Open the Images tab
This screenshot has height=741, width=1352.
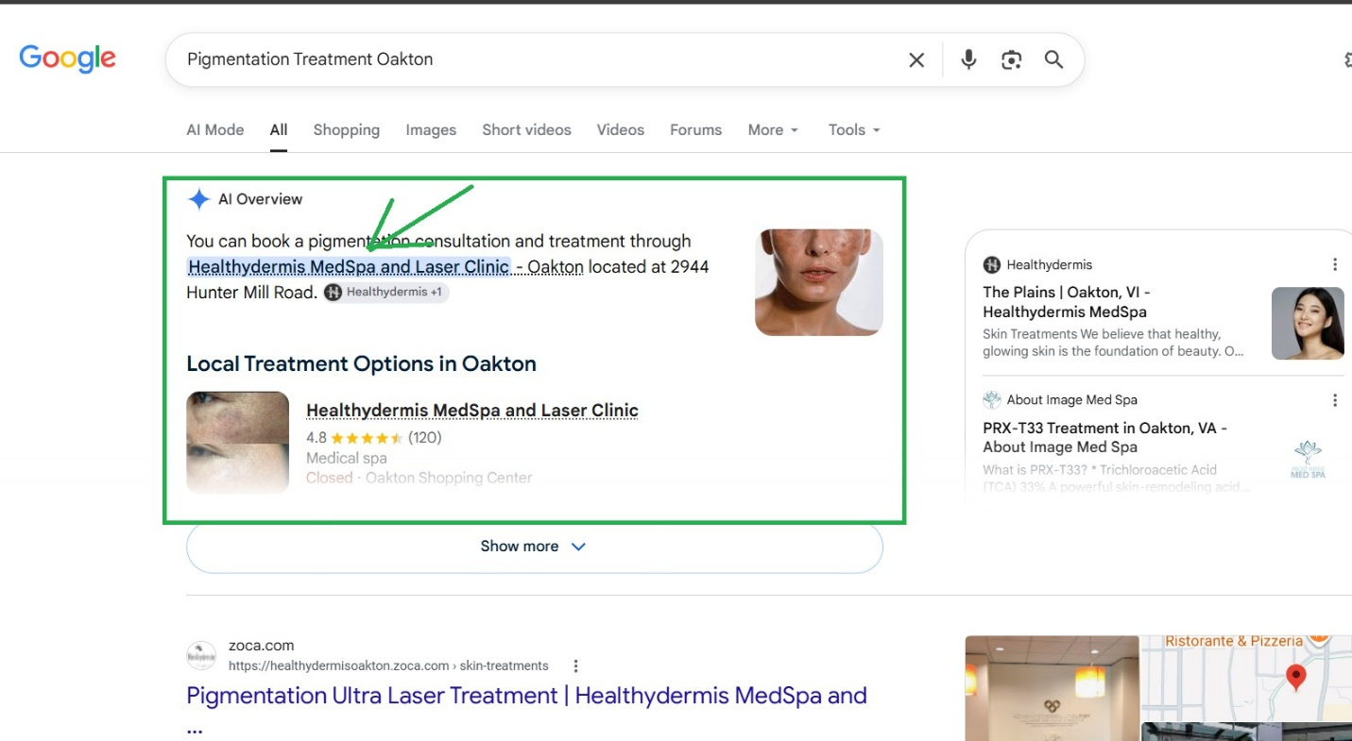point(431,130)
